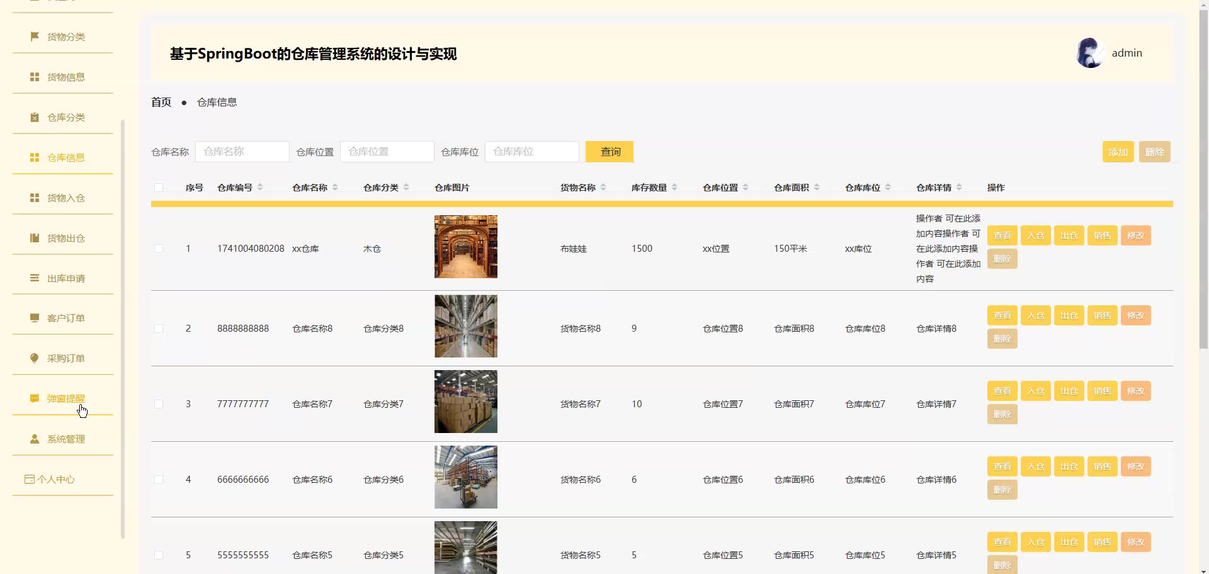This screenshot has height=574, width=1209.
Task: Tick the select-all checkbox in table header
Action: click(159, 188)
